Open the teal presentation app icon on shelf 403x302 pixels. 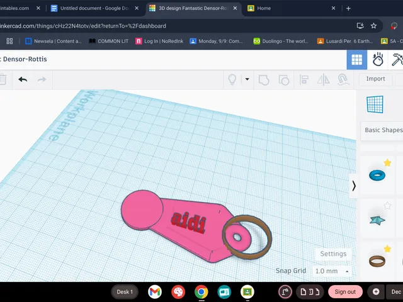point(224,292)
